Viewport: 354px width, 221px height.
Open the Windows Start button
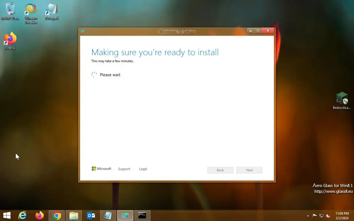click(x=7, y=215)
